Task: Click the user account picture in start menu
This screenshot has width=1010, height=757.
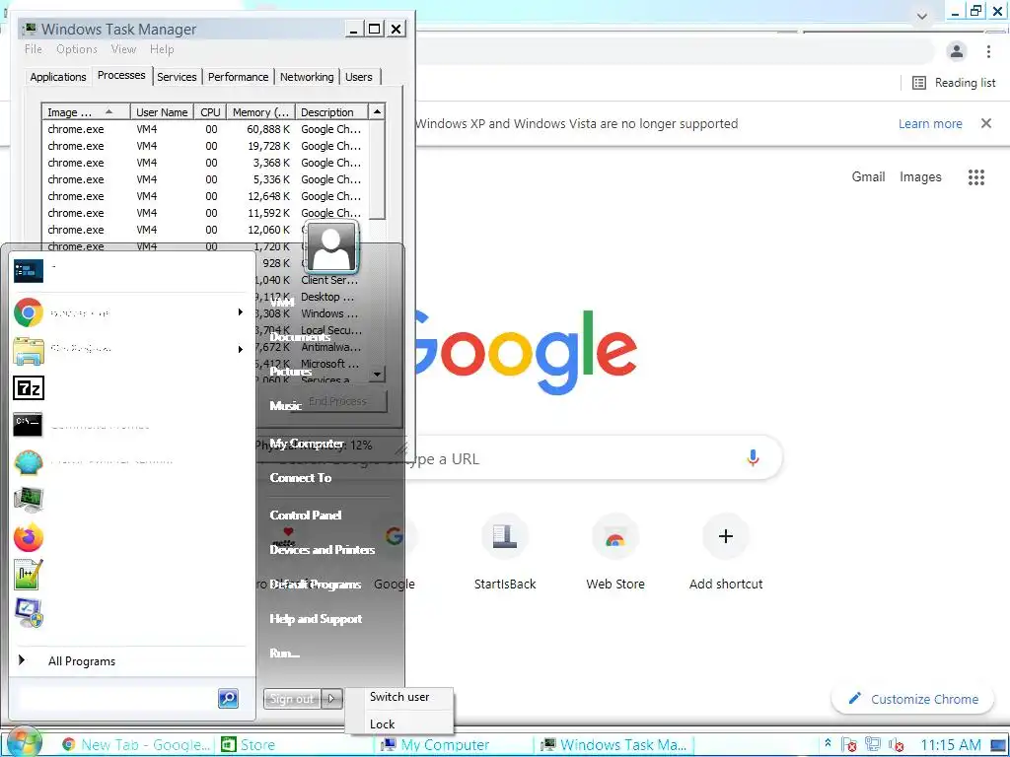Action: coord(331,247)
